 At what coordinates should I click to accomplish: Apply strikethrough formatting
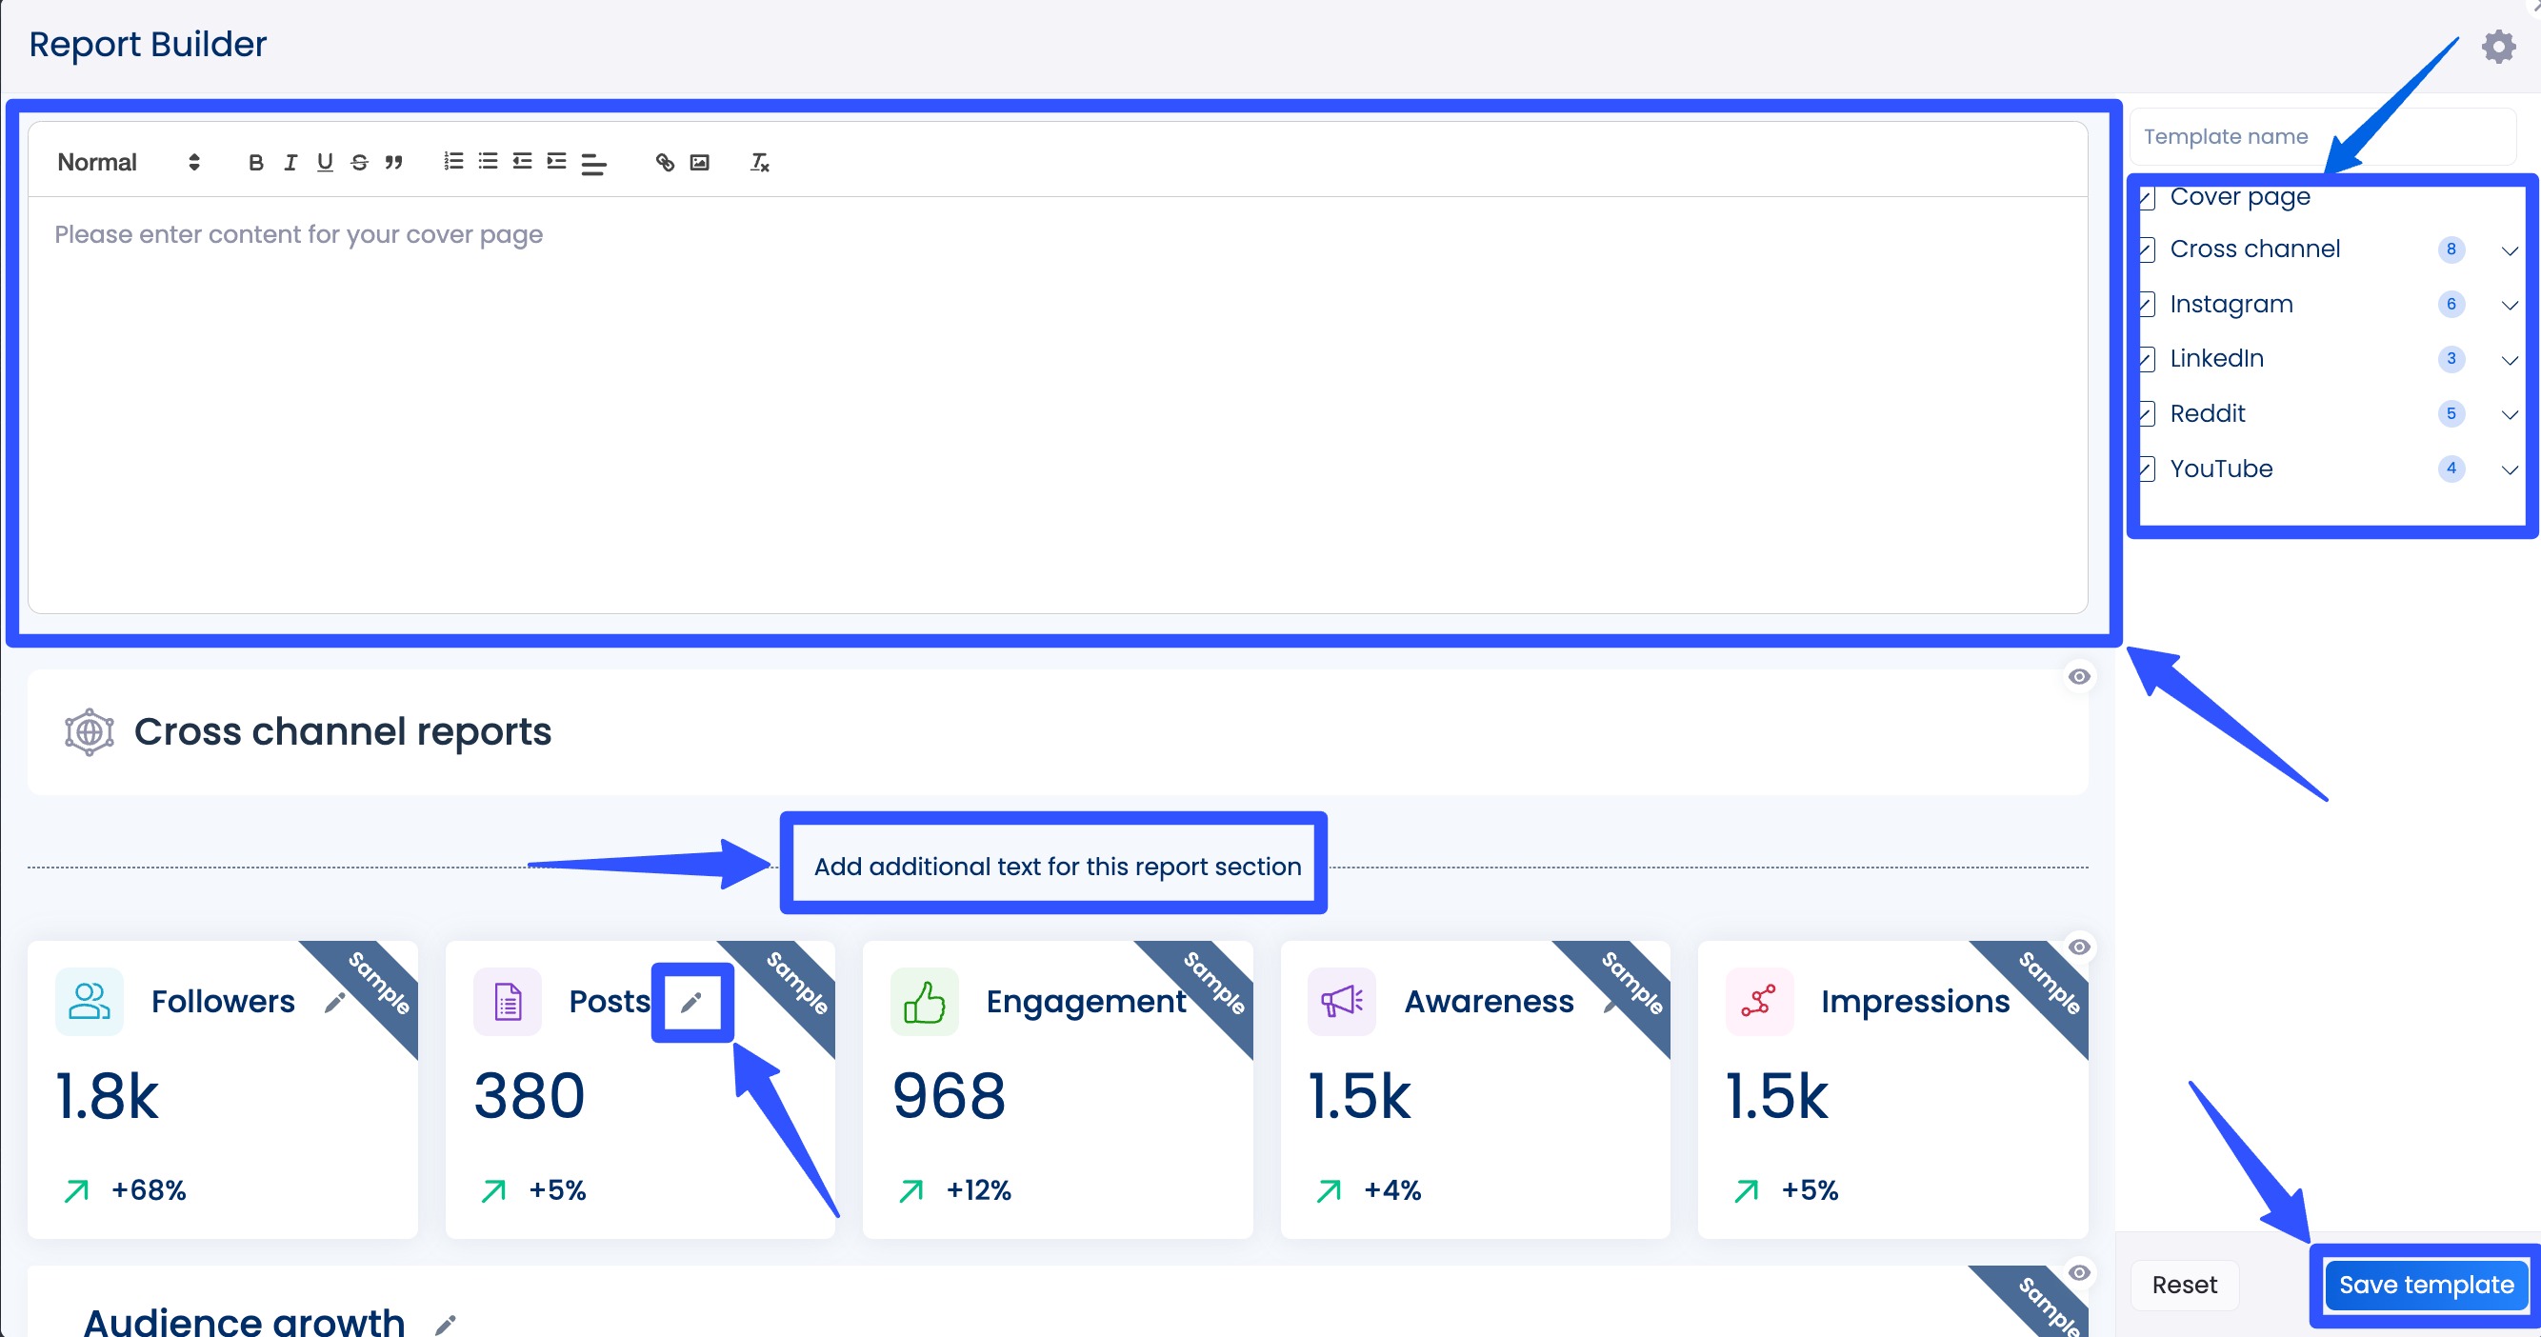point(359,163)
